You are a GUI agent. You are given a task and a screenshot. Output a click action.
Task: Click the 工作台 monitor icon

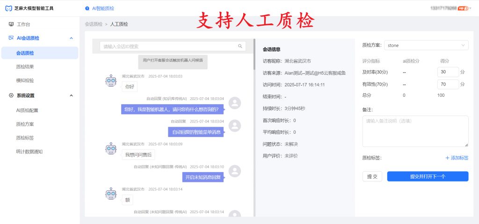[11, 24]
